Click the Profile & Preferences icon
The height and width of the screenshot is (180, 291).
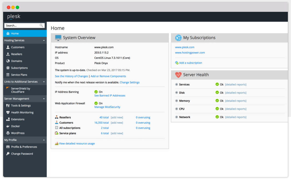[x=8, y=147]
